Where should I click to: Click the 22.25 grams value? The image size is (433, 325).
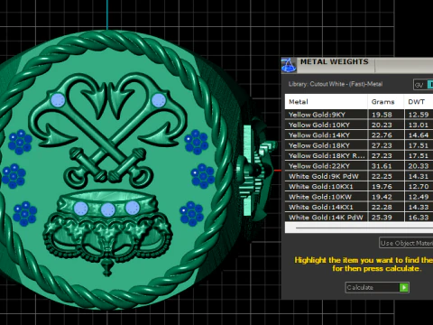click(382, 176)
